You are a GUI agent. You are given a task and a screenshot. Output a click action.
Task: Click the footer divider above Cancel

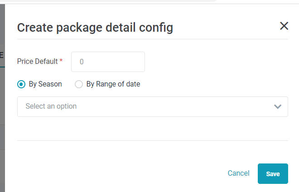[x=152, y=140]
